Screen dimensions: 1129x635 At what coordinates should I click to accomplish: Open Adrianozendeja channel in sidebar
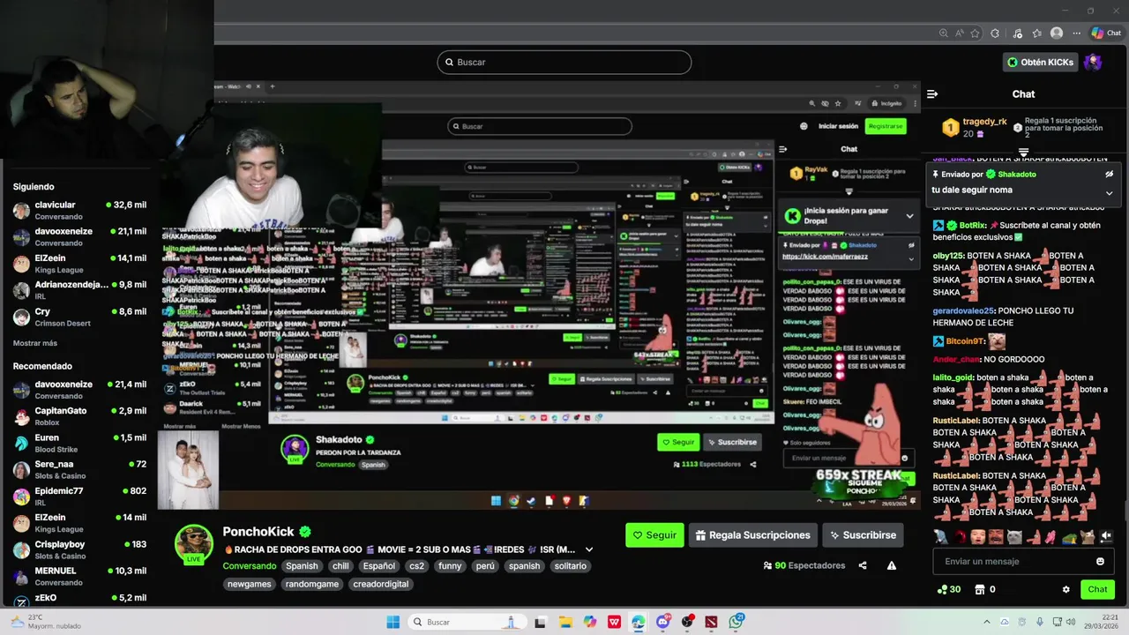point(79,290)
